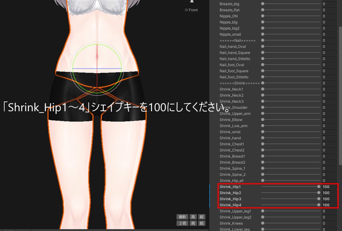This screenshot has width=342, height=231.
Task: Click the 撮影 capture button
Action: pos(182,217)
